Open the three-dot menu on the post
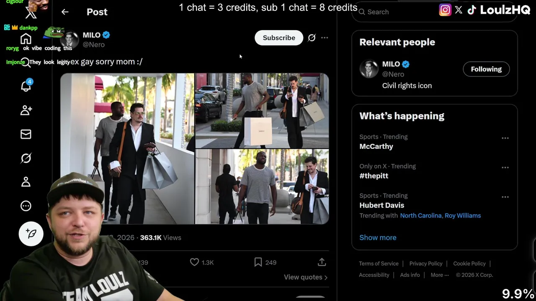This screenshot has width=536, height=301. click(325, 38)
